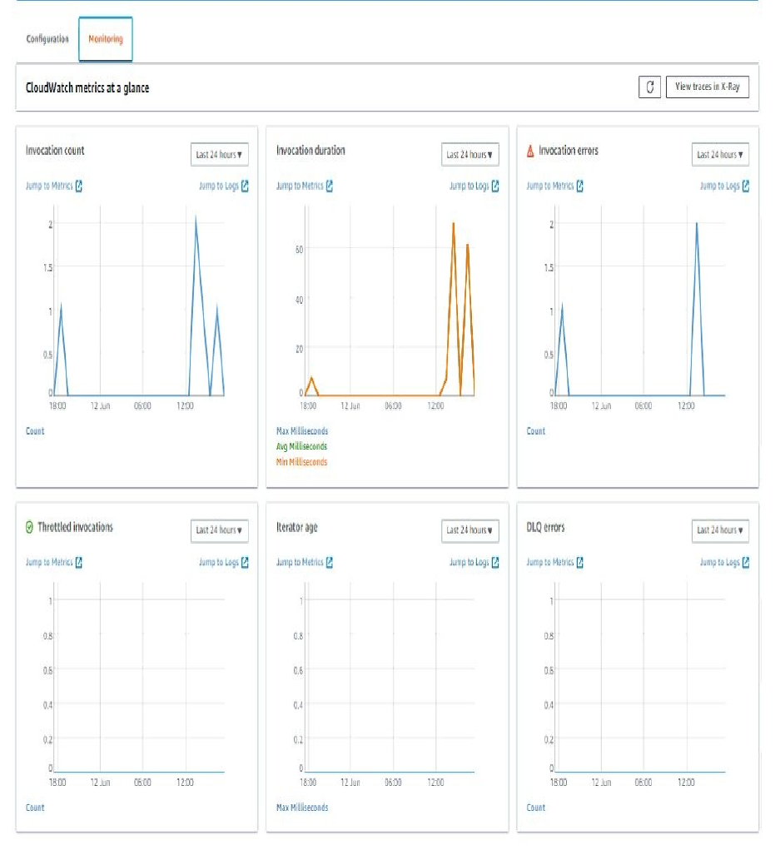Screen dimensions: 780x850
Task: Switch to the Configuration tab
Action: point(47,39)
